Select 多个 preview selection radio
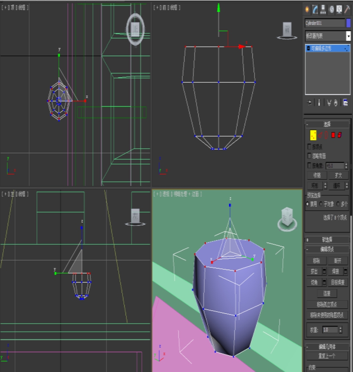The width and height of the screenshot is (353, 372). 338,204
